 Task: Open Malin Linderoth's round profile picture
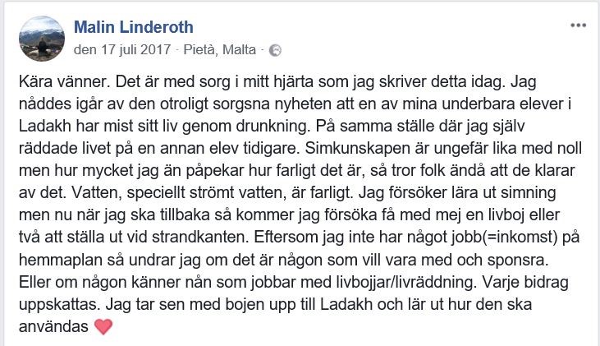(x=42, y=39)
